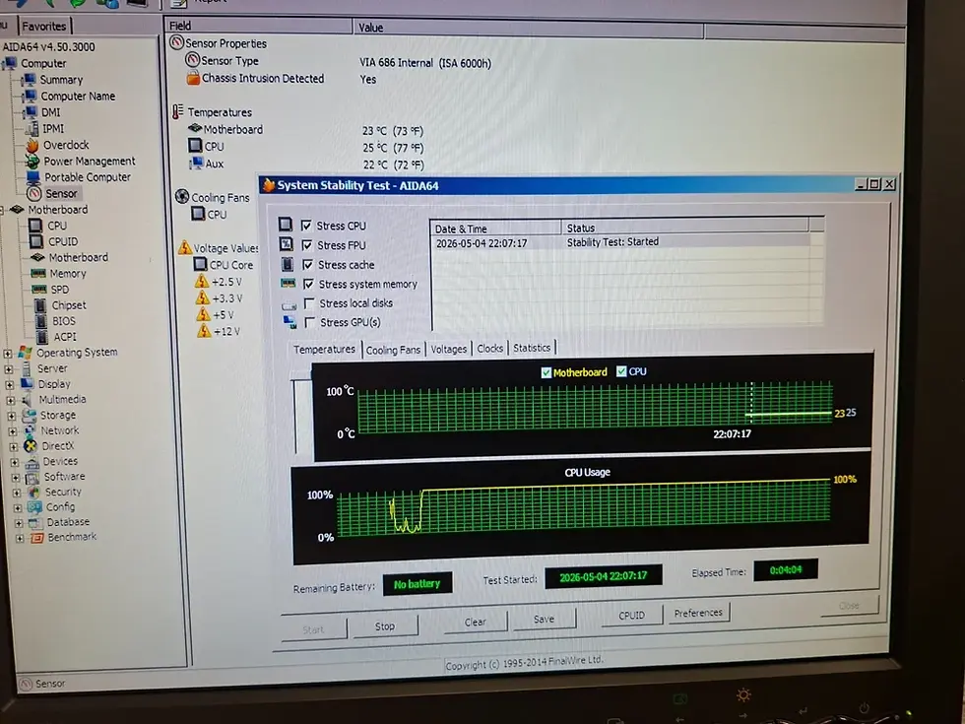Image resolution: width=965 pixels, height=724 pixels.
Task: Select the +12 V warning icon
Action: [204, 331]
